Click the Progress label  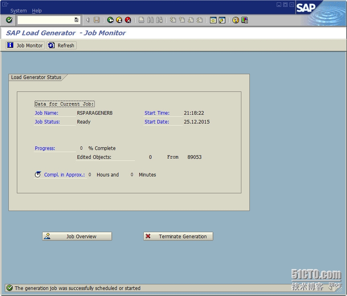(x=45, y=148)
